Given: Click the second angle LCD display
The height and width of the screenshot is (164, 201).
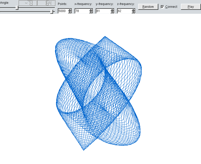Looking at the screenshot, I should [46, 3].
